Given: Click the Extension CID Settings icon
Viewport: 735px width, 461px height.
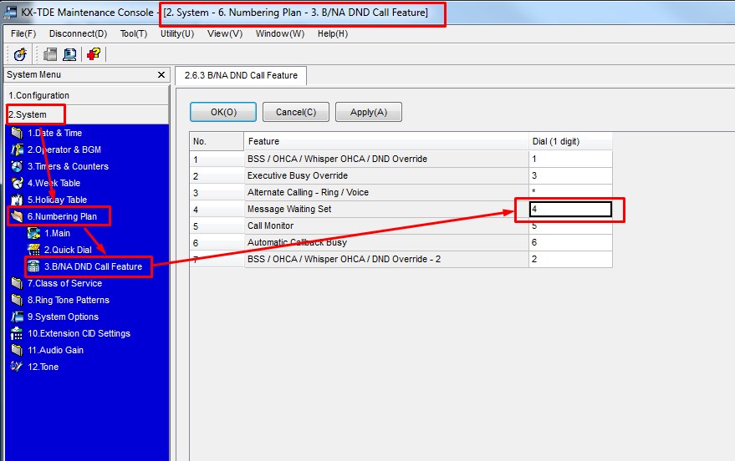Looking at the screenshot, I should coord(17,333).
